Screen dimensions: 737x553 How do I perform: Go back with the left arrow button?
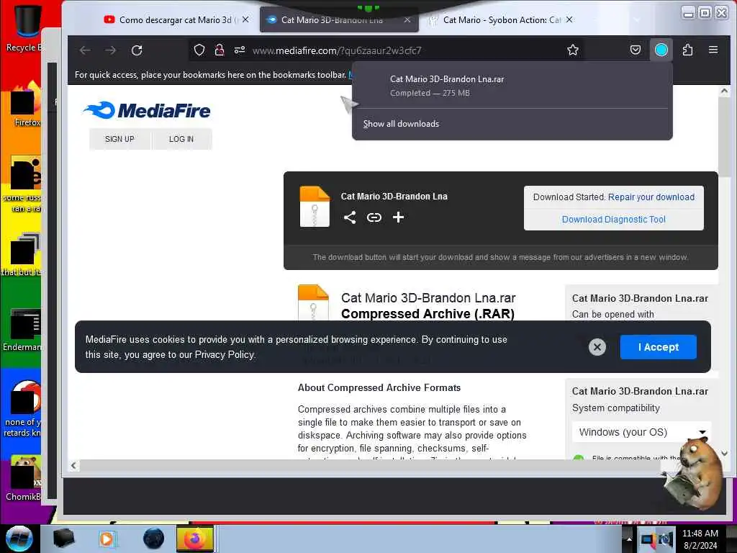(85, 50)
